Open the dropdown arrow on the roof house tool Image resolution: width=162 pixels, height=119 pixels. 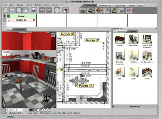[x=124, y=11]
